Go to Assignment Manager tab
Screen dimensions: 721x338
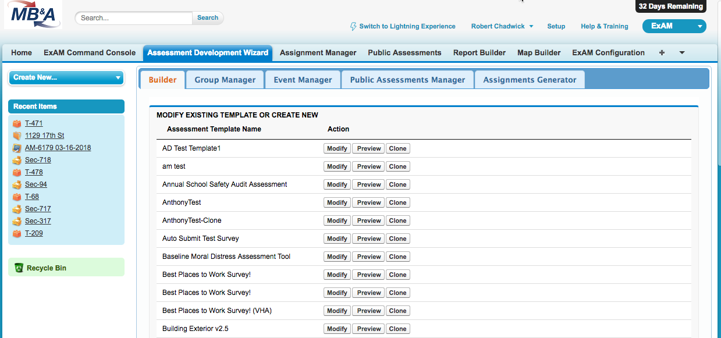(x=318, y=52)
